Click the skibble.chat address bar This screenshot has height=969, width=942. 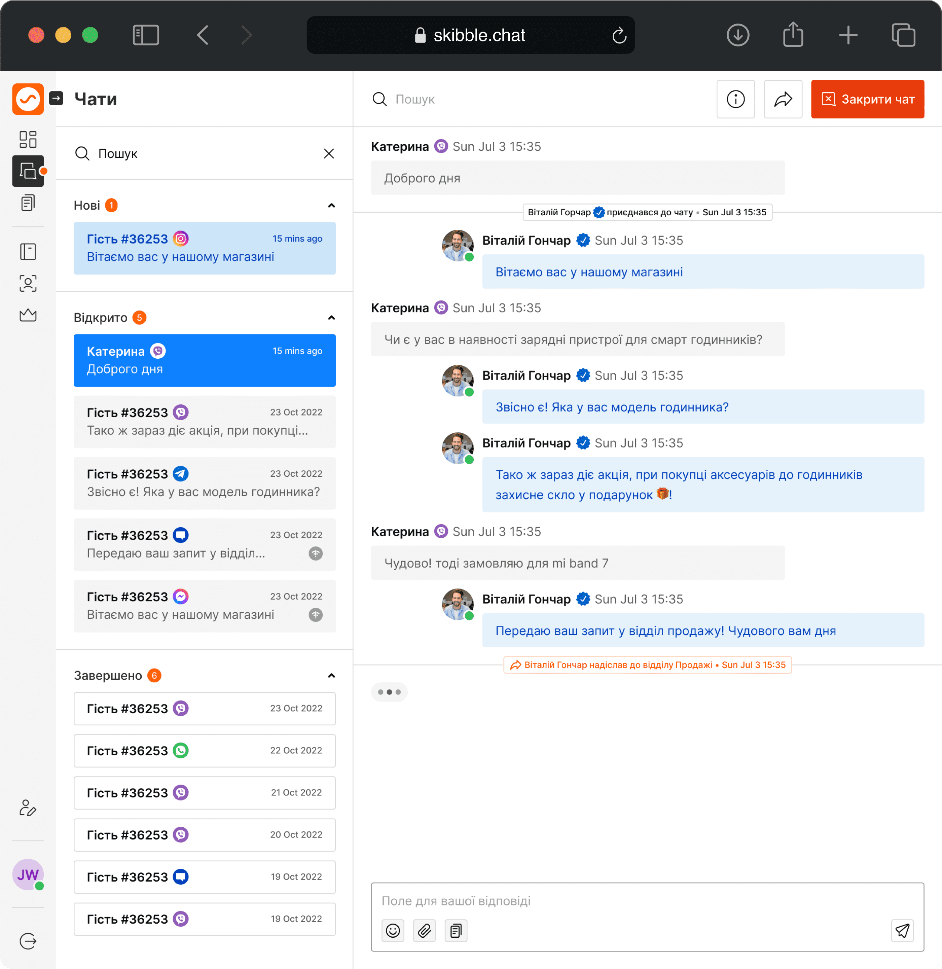point(471,35)
